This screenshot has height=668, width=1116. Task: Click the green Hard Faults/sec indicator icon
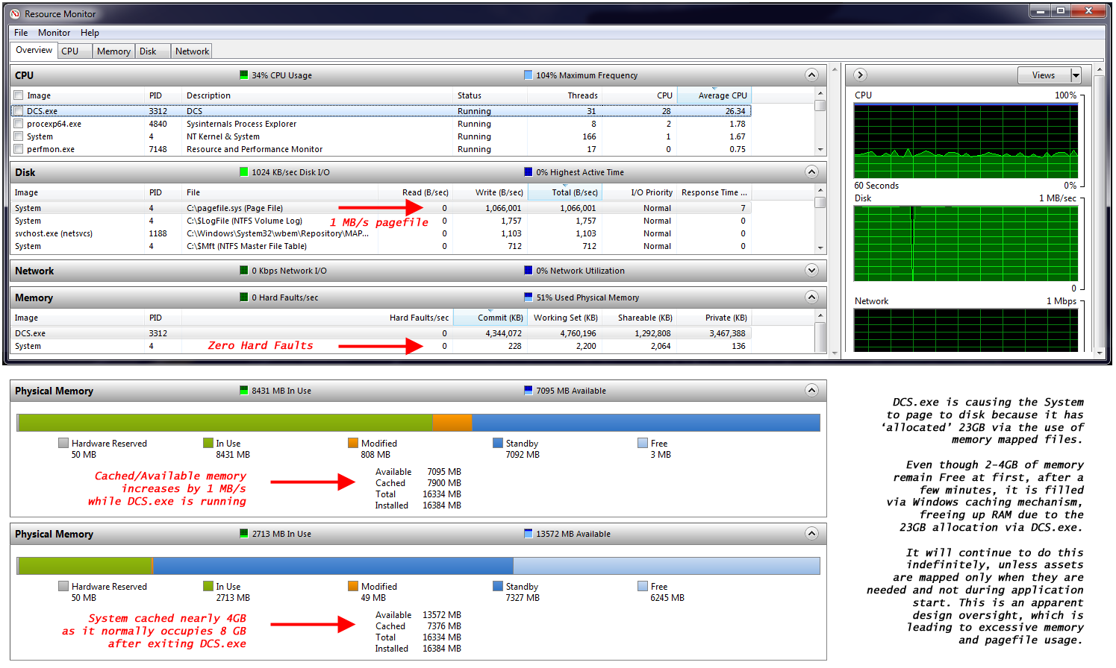(x=243, y=297)
